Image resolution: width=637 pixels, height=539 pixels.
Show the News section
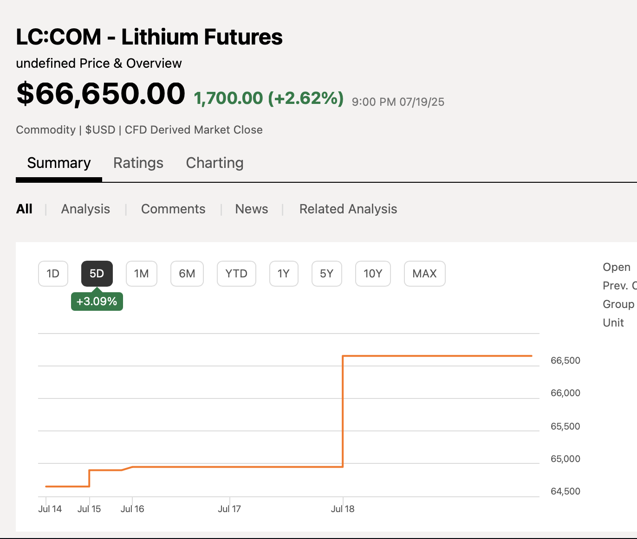(x=252, y=209)
